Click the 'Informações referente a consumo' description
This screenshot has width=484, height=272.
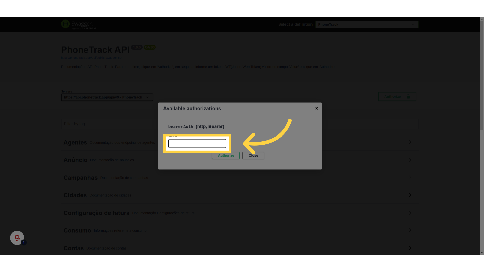coord(120,231)
